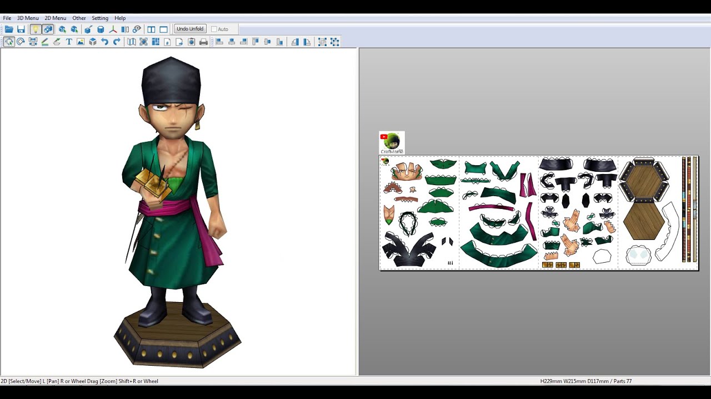Switch to split 3D and 2D window layout

pyautogui.click(x=151, y=29)
